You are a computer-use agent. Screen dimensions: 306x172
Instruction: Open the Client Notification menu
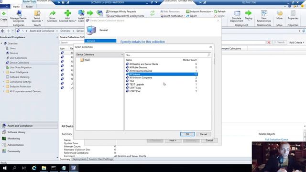tap(173, 16)
